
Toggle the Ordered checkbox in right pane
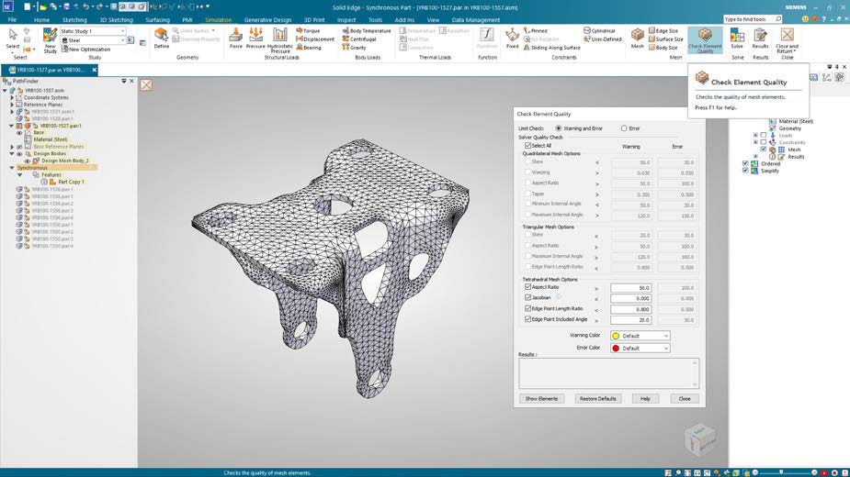click(x=745, y=163)
